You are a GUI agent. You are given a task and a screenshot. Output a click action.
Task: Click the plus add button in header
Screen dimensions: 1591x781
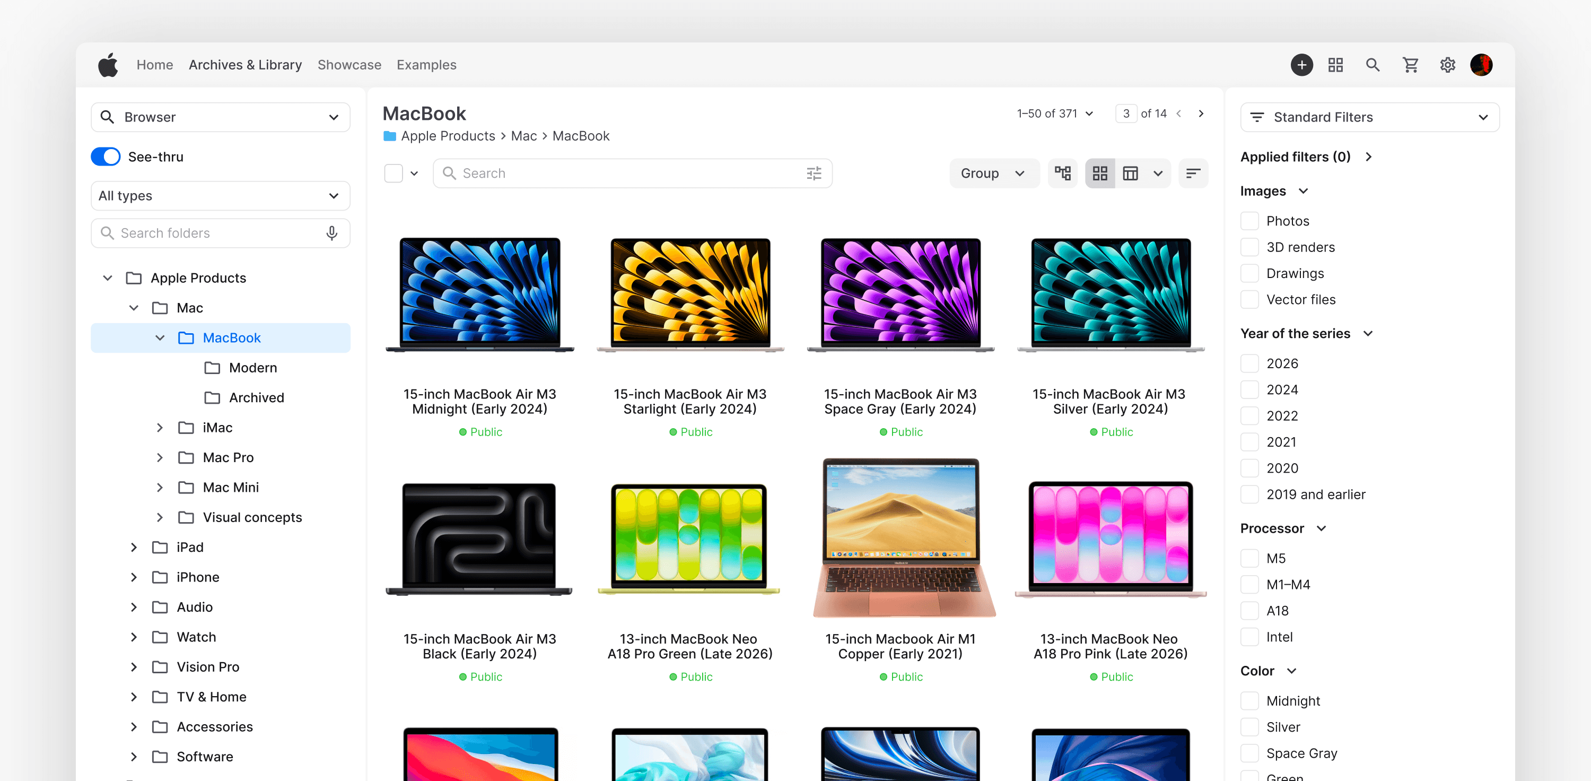click(x=1301, y=65)
